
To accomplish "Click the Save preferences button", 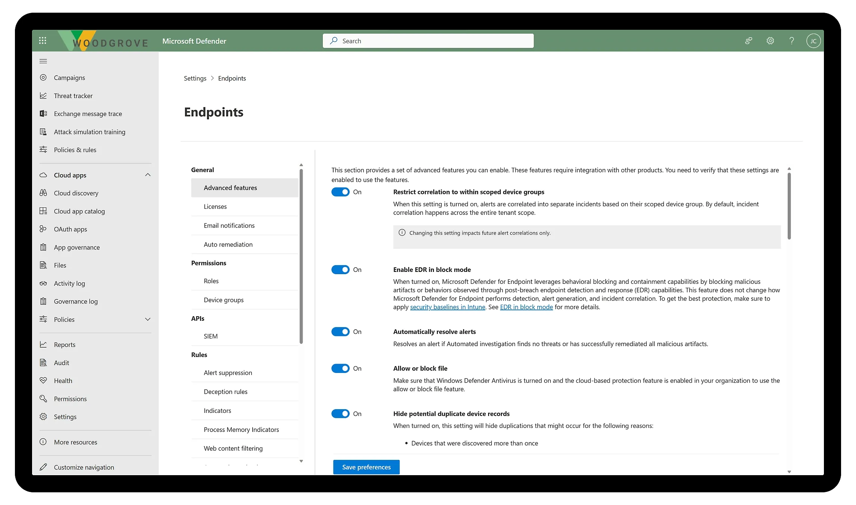I will [366, 467].
